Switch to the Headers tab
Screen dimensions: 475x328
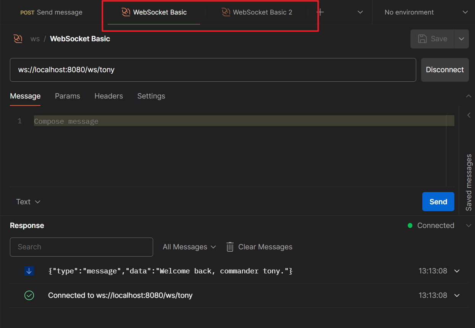click(x=109, y=96)
